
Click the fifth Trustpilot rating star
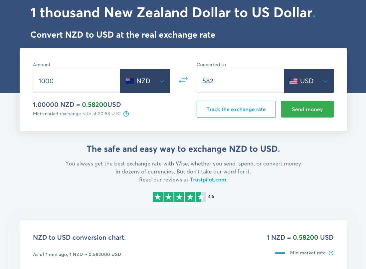pyautogui.click(x=200, y=197)
